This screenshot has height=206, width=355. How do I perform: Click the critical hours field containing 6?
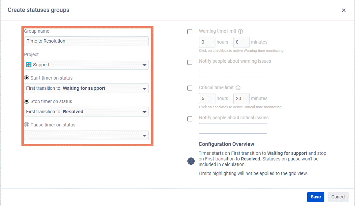point(207,98)
